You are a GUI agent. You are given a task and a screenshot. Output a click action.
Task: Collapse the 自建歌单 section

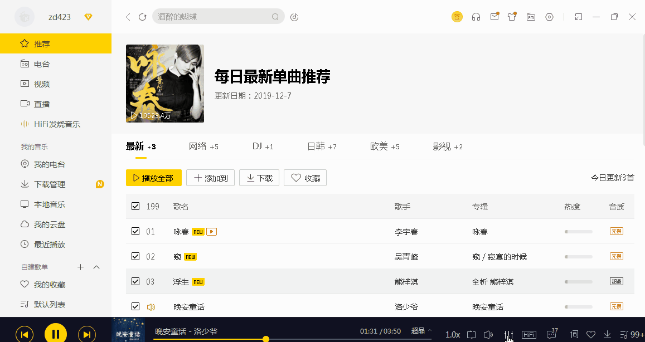(x=96, y=267)
